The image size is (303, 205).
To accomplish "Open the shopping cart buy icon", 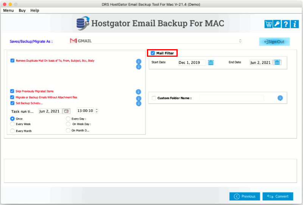I will point(268,24).
